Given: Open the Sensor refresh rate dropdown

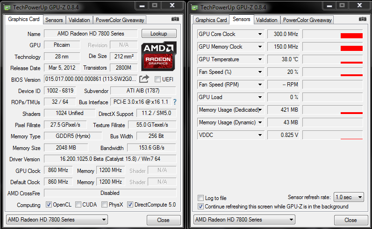Looking at the screenshot, I should coord(348,197).
